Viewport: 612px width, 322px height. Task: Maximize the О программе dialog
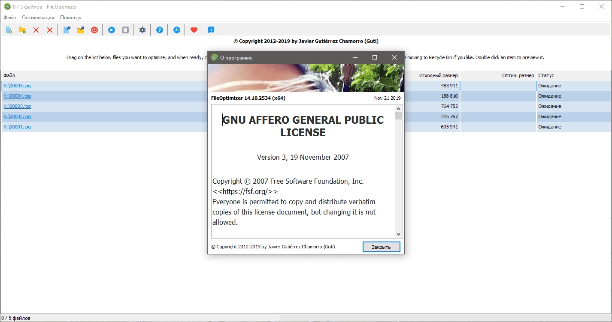click(375, 57)
